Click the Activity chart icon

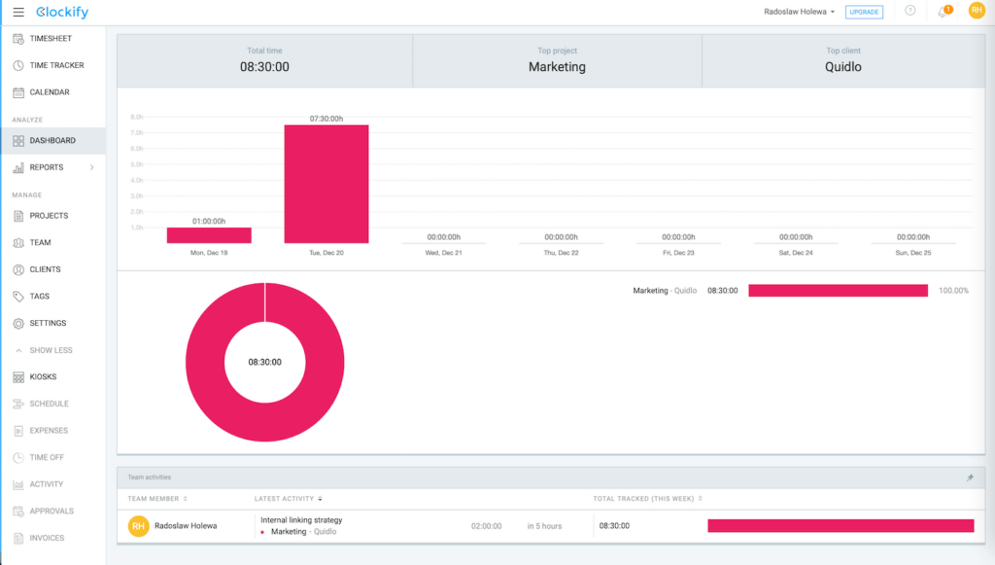pyautogui.click(x=18, y=484)
